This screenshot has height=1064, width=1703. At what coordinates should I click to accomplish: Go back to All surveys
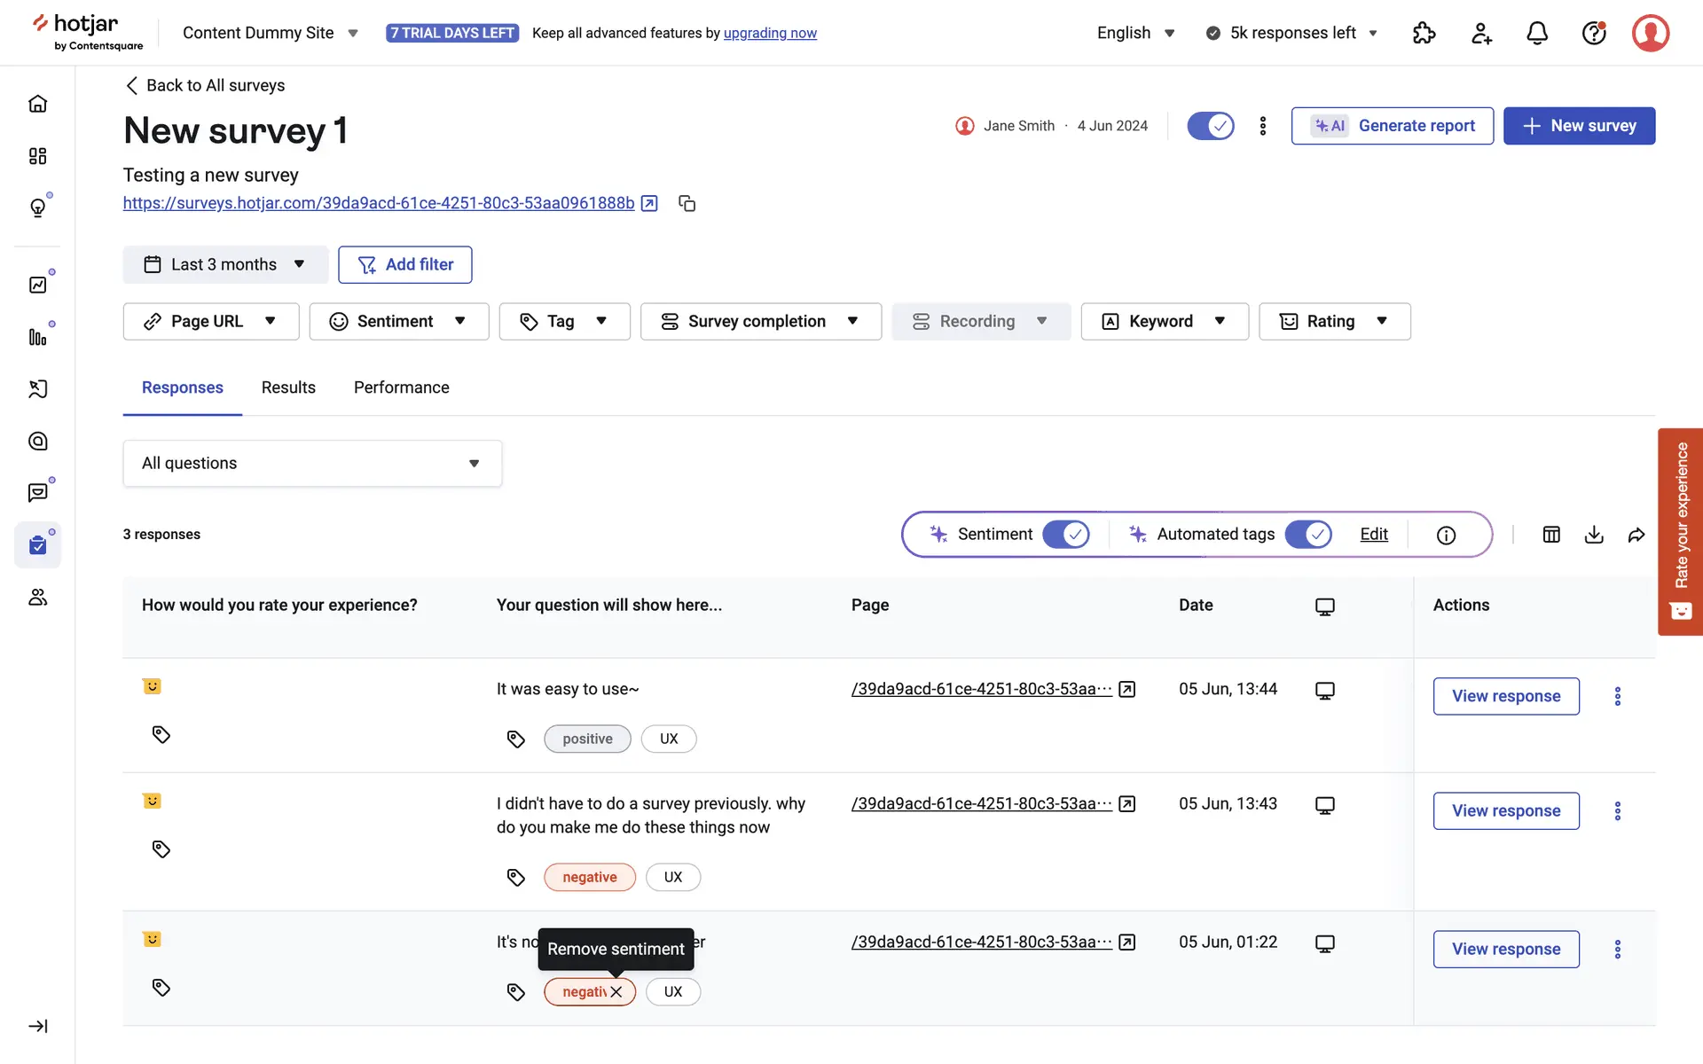click(x=205, y=85)
